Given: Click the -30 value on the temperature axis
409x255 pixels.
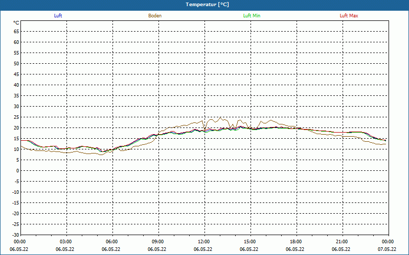Looking at the screenshot, I should click(x=15, y=235).
